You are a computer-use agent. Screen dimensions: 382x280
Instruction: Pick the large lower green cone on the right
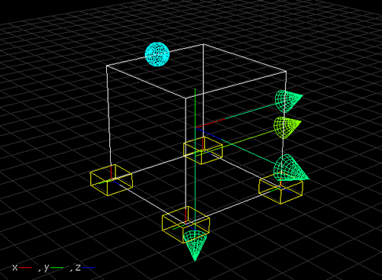coord(291,168)
